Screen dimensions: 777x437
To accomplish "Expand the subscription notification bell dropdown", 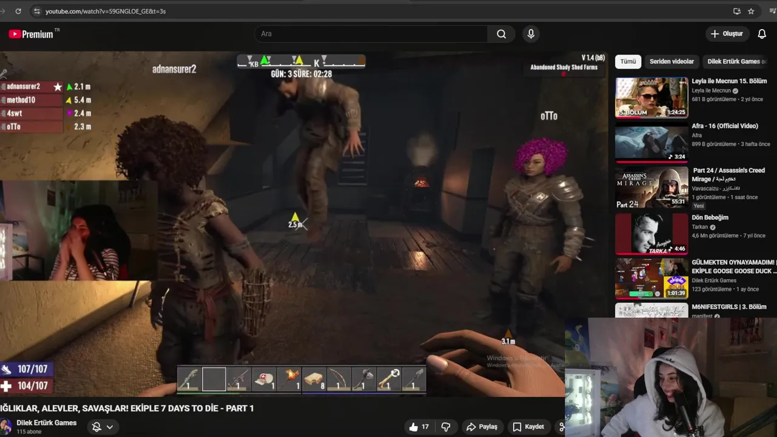I will tap(103, 427).
